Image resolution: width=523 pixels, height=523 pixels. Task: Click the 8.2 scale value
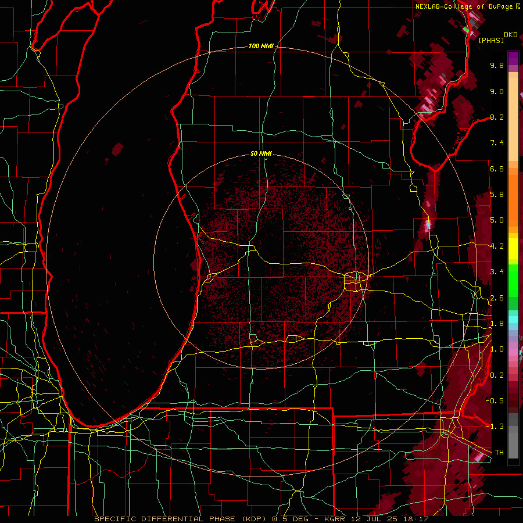pos(497,117)
